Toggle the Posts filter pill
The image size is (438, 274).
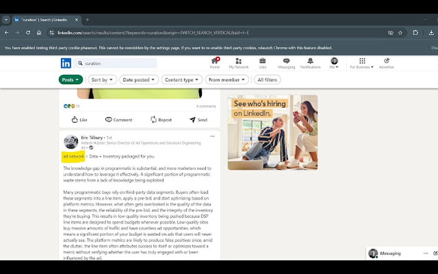pos(70,79)
